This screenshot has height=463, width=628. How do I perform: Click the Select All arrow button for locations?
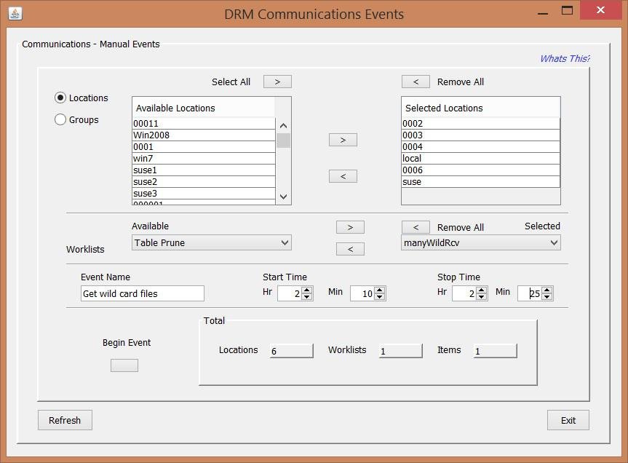tap(277, 82)
